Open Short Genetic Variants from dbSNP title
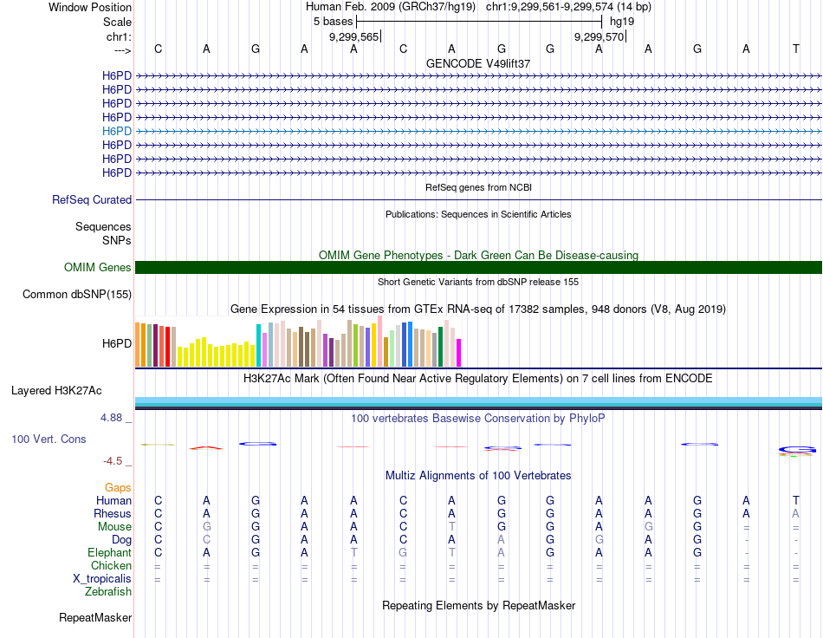The width and height of the screenshot is (823, 638). point(478,282)
